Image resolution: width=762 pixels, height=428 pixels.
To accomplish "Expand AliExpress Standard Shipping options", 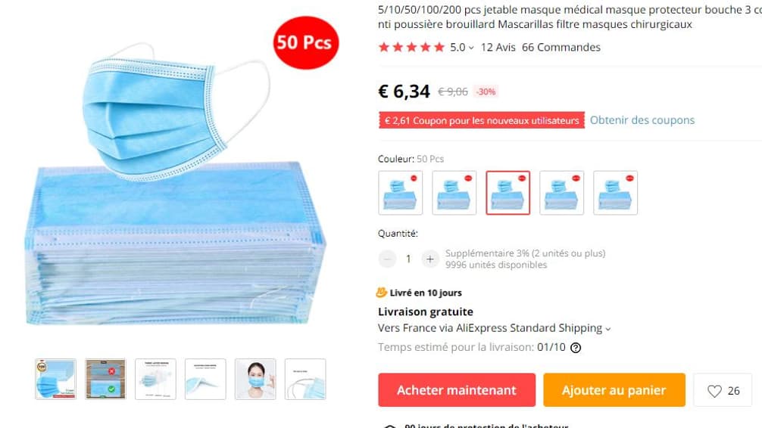I will (607, 329).
